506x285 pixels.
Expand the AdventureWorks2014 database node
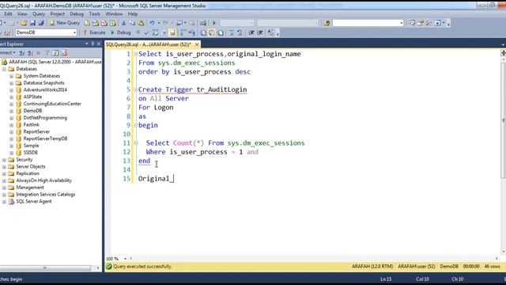tap(11, 90)
